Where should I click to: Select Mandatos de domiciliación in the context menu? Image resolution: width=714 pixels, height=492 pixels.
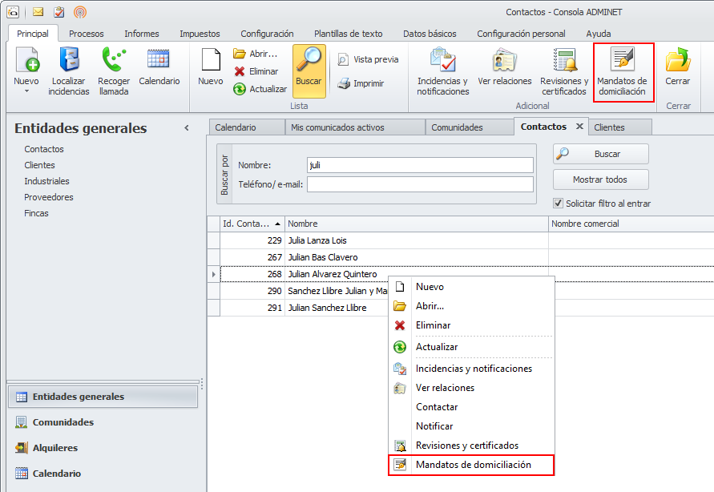[472, 465]
